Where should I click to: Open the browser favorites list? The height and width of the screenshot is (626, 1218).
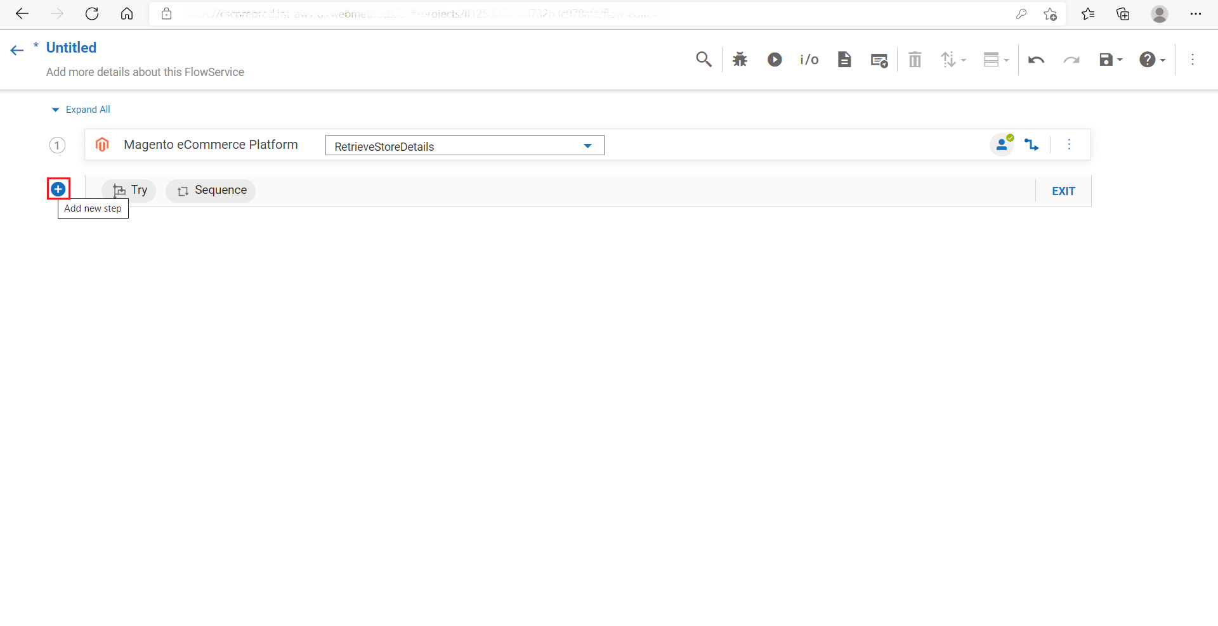[x=1089, y=14]
